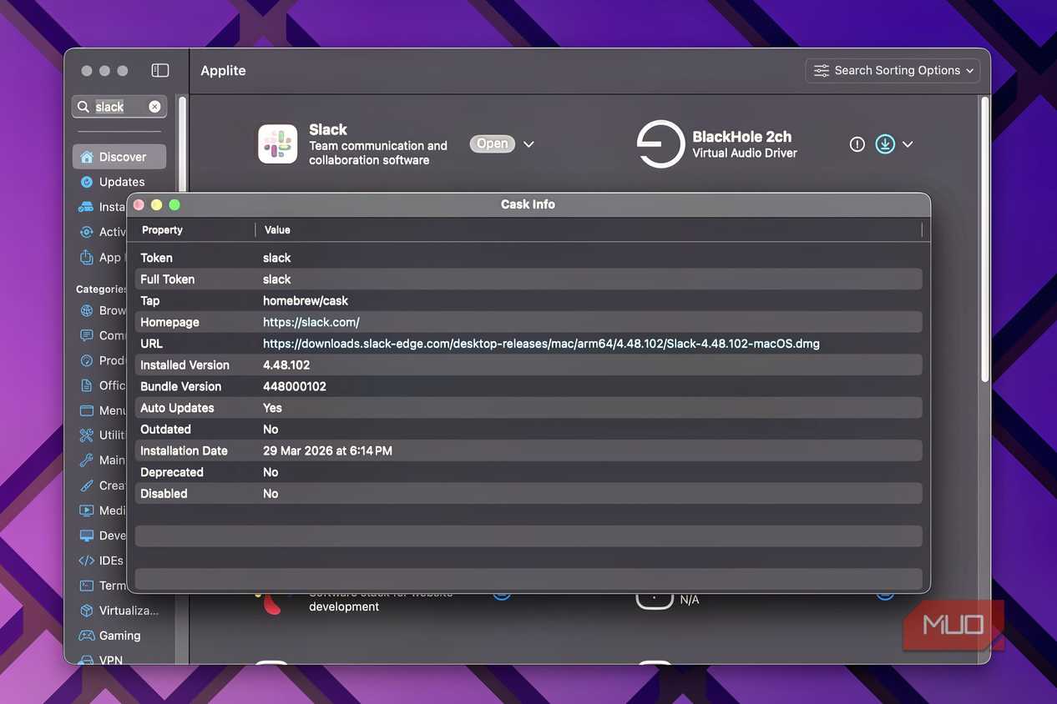
Task: Download BlackHole 2ch with the arrow icon
Action: click(x=885, y=144)
